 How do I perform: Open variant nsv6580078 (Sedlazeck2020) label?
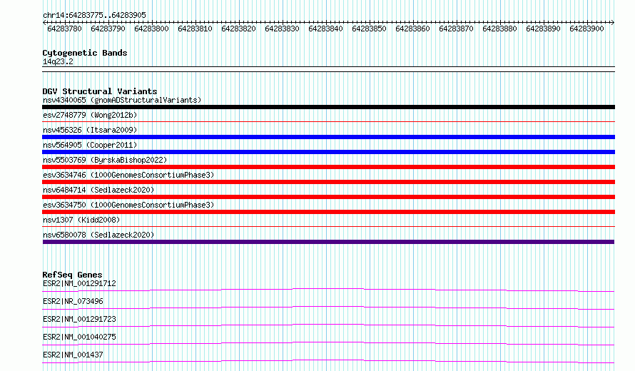pyautogui.click(x=98, y=235)
